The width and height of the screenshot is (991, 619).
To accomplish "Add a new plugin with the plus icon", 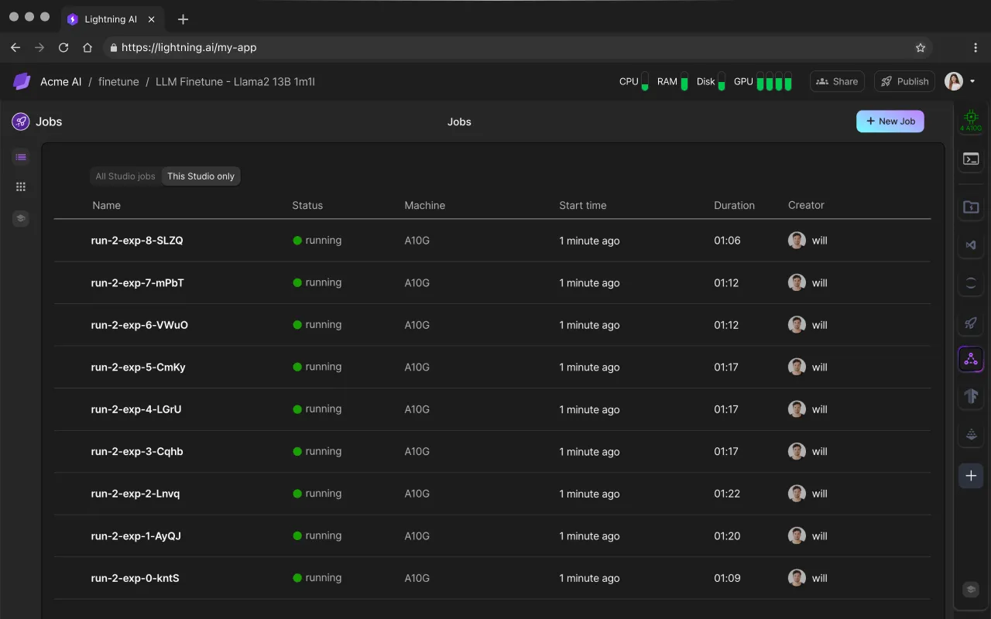I will [971, 476].
